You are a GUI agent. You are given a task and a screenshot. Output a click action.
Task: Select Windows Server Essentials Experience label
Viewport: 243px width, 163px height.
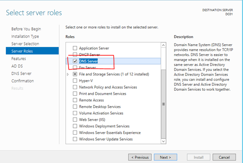pyautogui.click(x=110, y=133)
